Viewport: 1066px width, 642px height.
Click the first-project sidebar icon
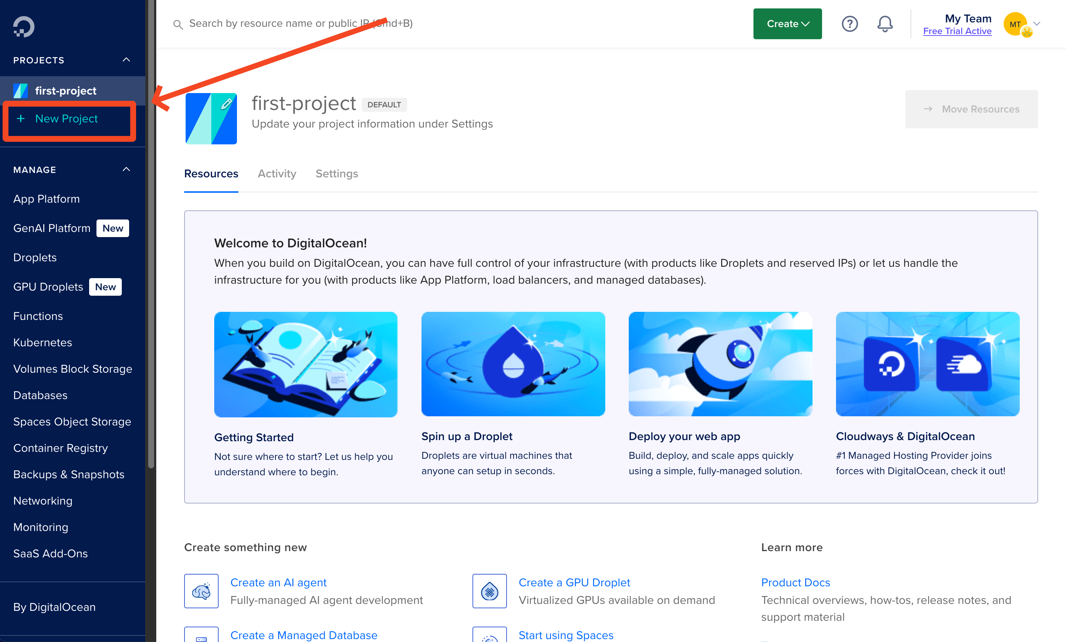[20, 91]
